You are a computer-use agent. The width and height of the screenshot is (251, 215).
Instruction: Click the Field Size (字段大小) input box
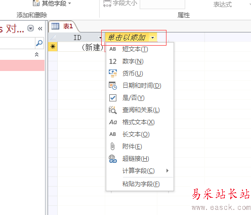point(162,4)
